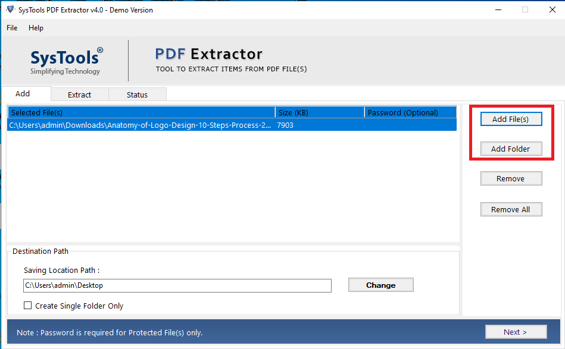Click the Remove button
Screen dimensions: 565x349
click(x=511, y=178)
